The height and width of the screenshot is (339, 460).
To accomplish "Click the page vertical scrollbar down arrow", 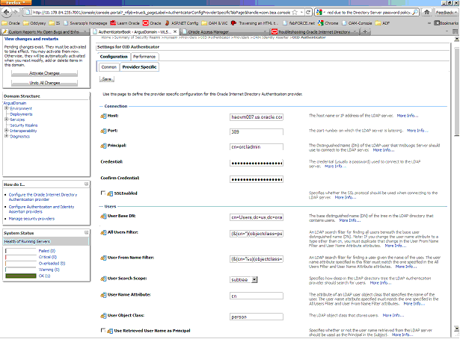I will pos(457,329).
